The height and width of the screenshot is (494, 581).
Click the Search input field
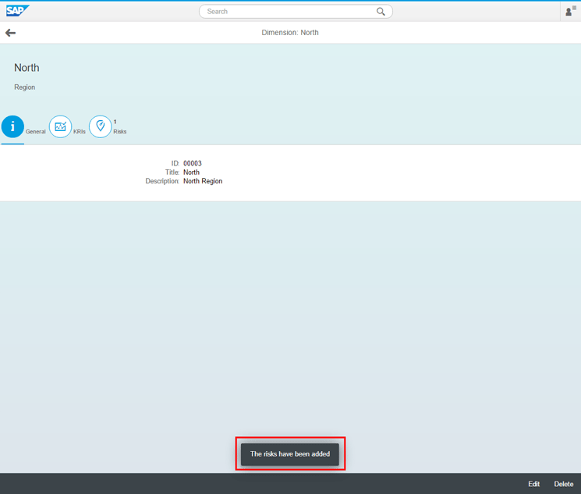click(289, 12)
